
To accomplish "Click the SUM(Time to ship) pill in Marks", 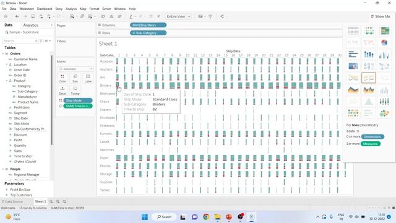I will point(78,106).
